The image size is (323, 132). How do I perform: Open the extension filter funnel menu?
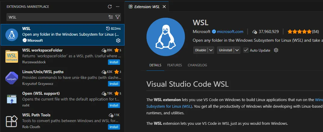click(x=118, y=17)
